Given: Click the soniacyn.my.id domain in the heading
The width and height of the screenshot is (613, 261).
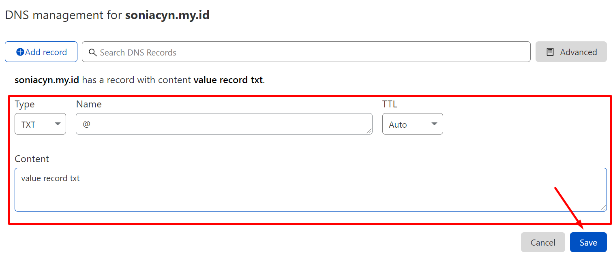Looking at the screenshot, I should [167, 15].
